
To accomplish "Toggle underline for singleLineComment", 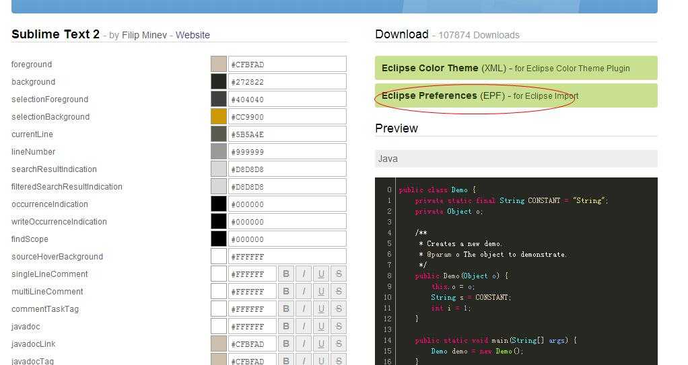I will 320,274.
